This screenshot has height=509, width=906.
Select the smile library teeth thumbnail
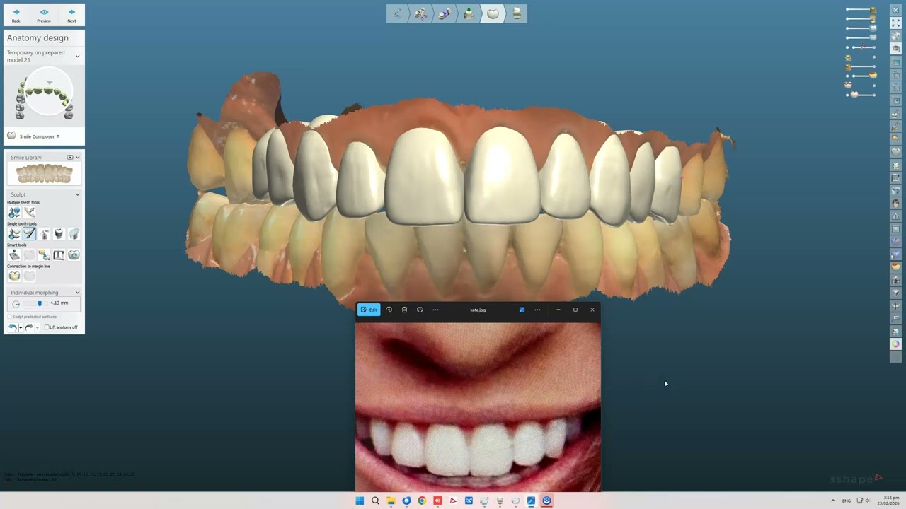44,174
